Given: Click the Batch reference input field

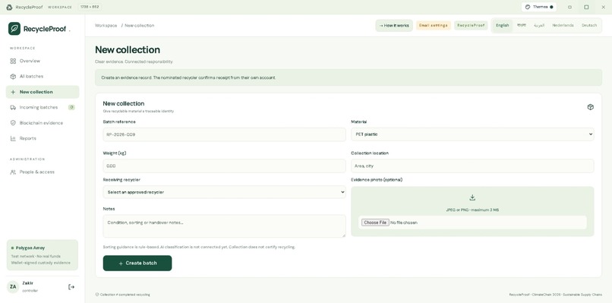Looking at the screenshot, I should point(224,134).
